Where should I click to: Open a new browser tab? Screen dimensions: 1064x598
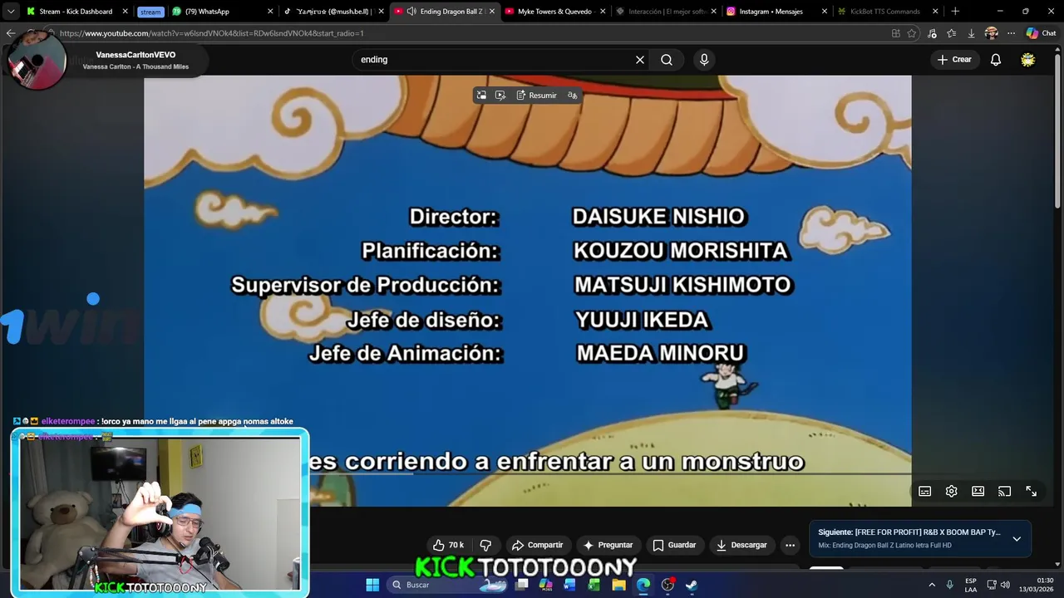pos(955,12)
